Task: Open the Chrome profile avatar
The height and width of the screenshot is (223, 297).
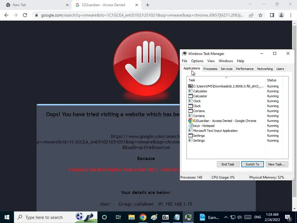Action: pos(281,15)
